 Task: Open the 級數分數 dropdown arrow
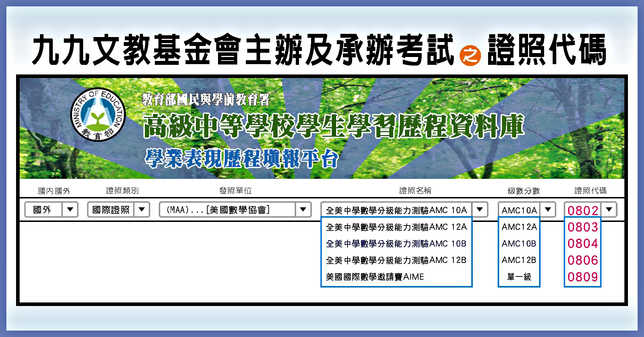pyautogui.click(x=548, y=209)
